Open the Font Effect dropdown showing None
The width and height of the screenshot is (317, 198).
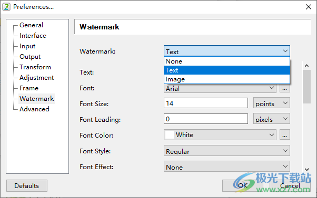(227, 166)
